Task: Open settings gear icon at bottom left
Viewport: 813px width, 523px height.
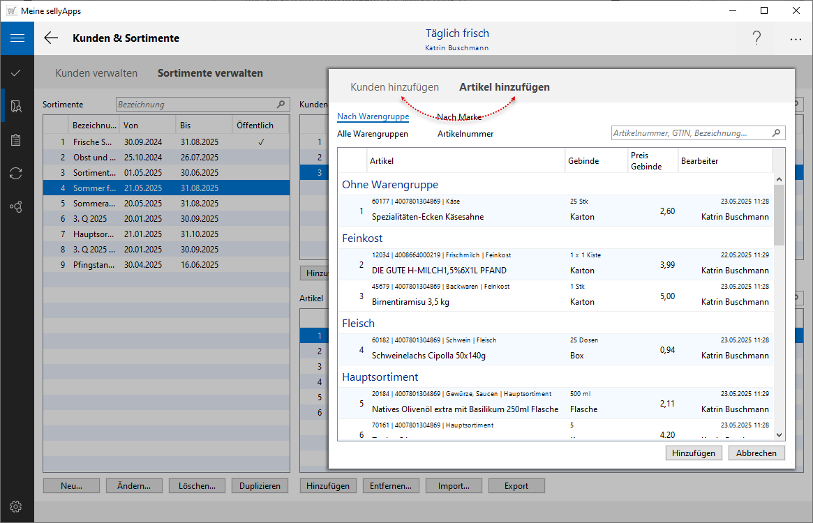Action: [x=16, y=506]
